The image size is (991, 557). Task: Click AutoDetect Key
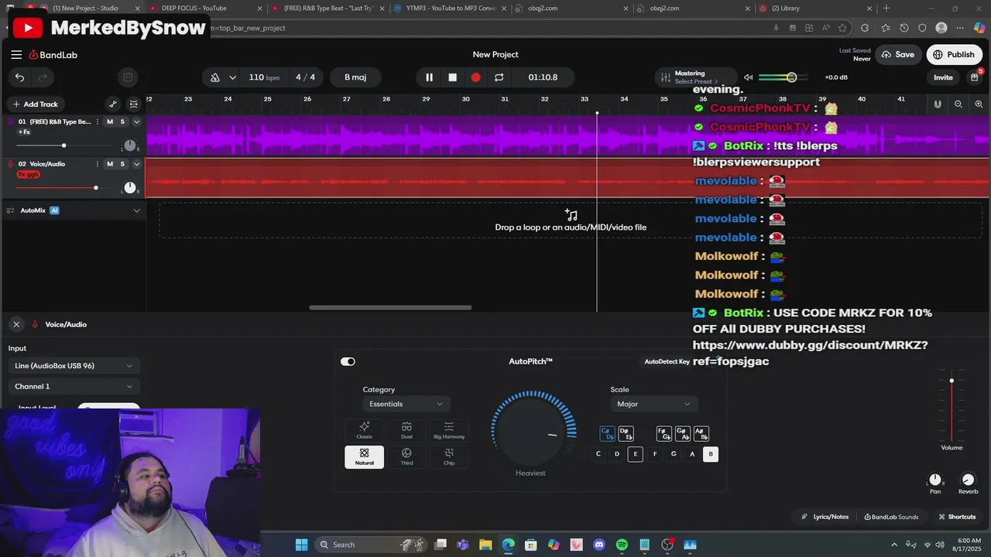click(667, 361)
